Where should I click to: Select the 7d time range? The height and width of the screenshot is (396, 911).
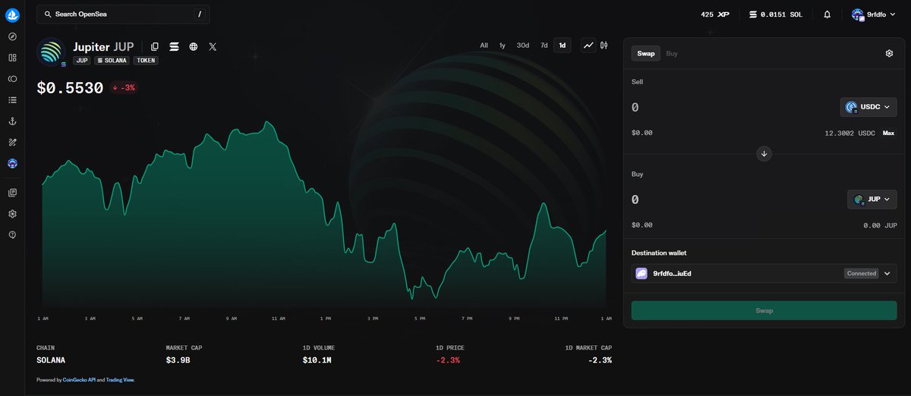click(544, 46)
